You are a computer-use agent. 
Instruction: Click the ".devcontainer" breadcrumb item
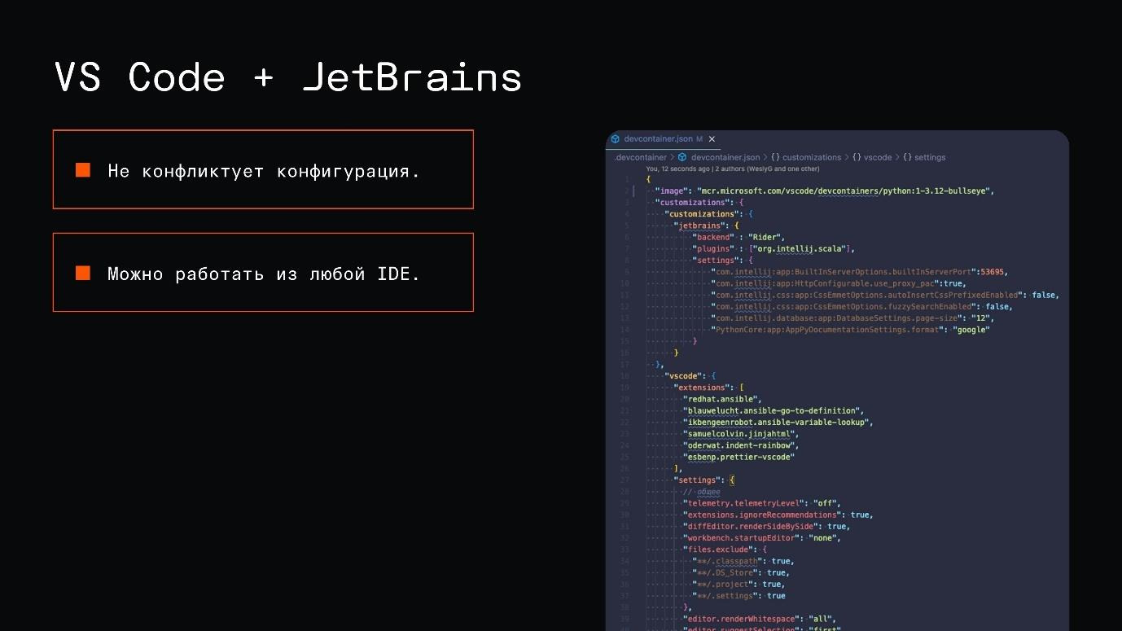(640, 157)
